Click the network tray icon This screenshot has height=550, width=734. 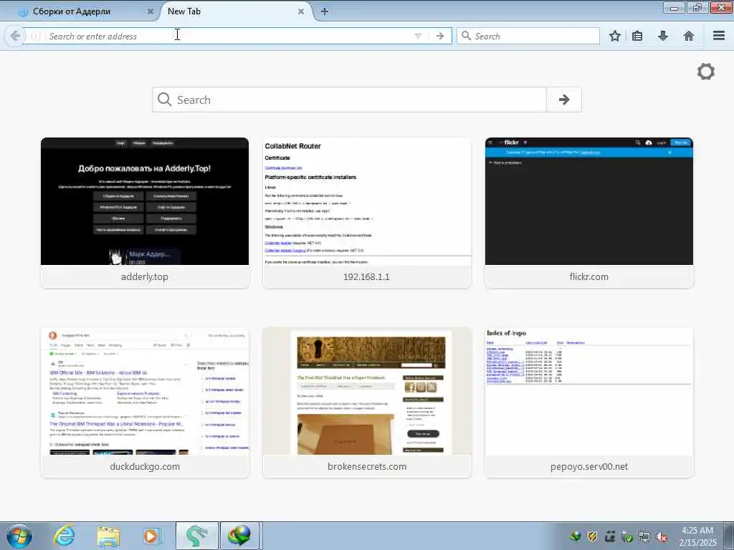tap(644, 536)
